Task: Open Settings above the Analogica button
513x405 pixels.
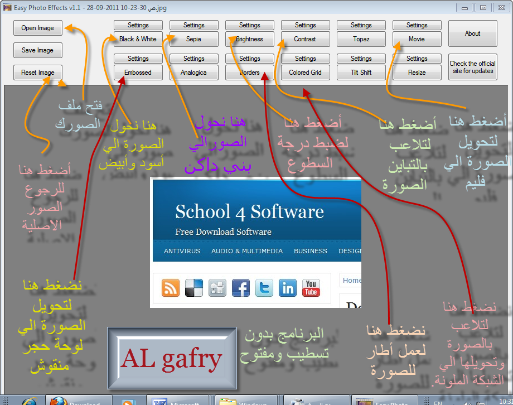Action: (193, 59)
